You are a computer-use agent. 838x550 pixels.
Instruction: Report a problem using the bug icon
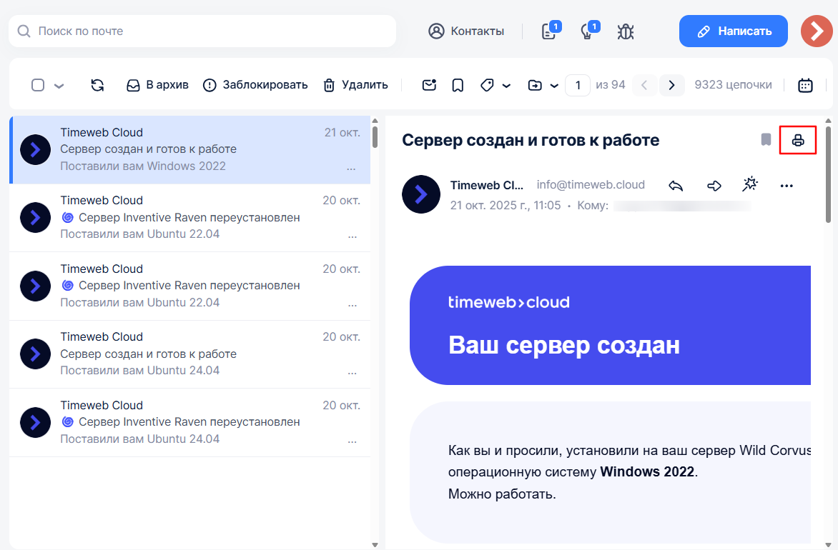(x=625, y=31)
